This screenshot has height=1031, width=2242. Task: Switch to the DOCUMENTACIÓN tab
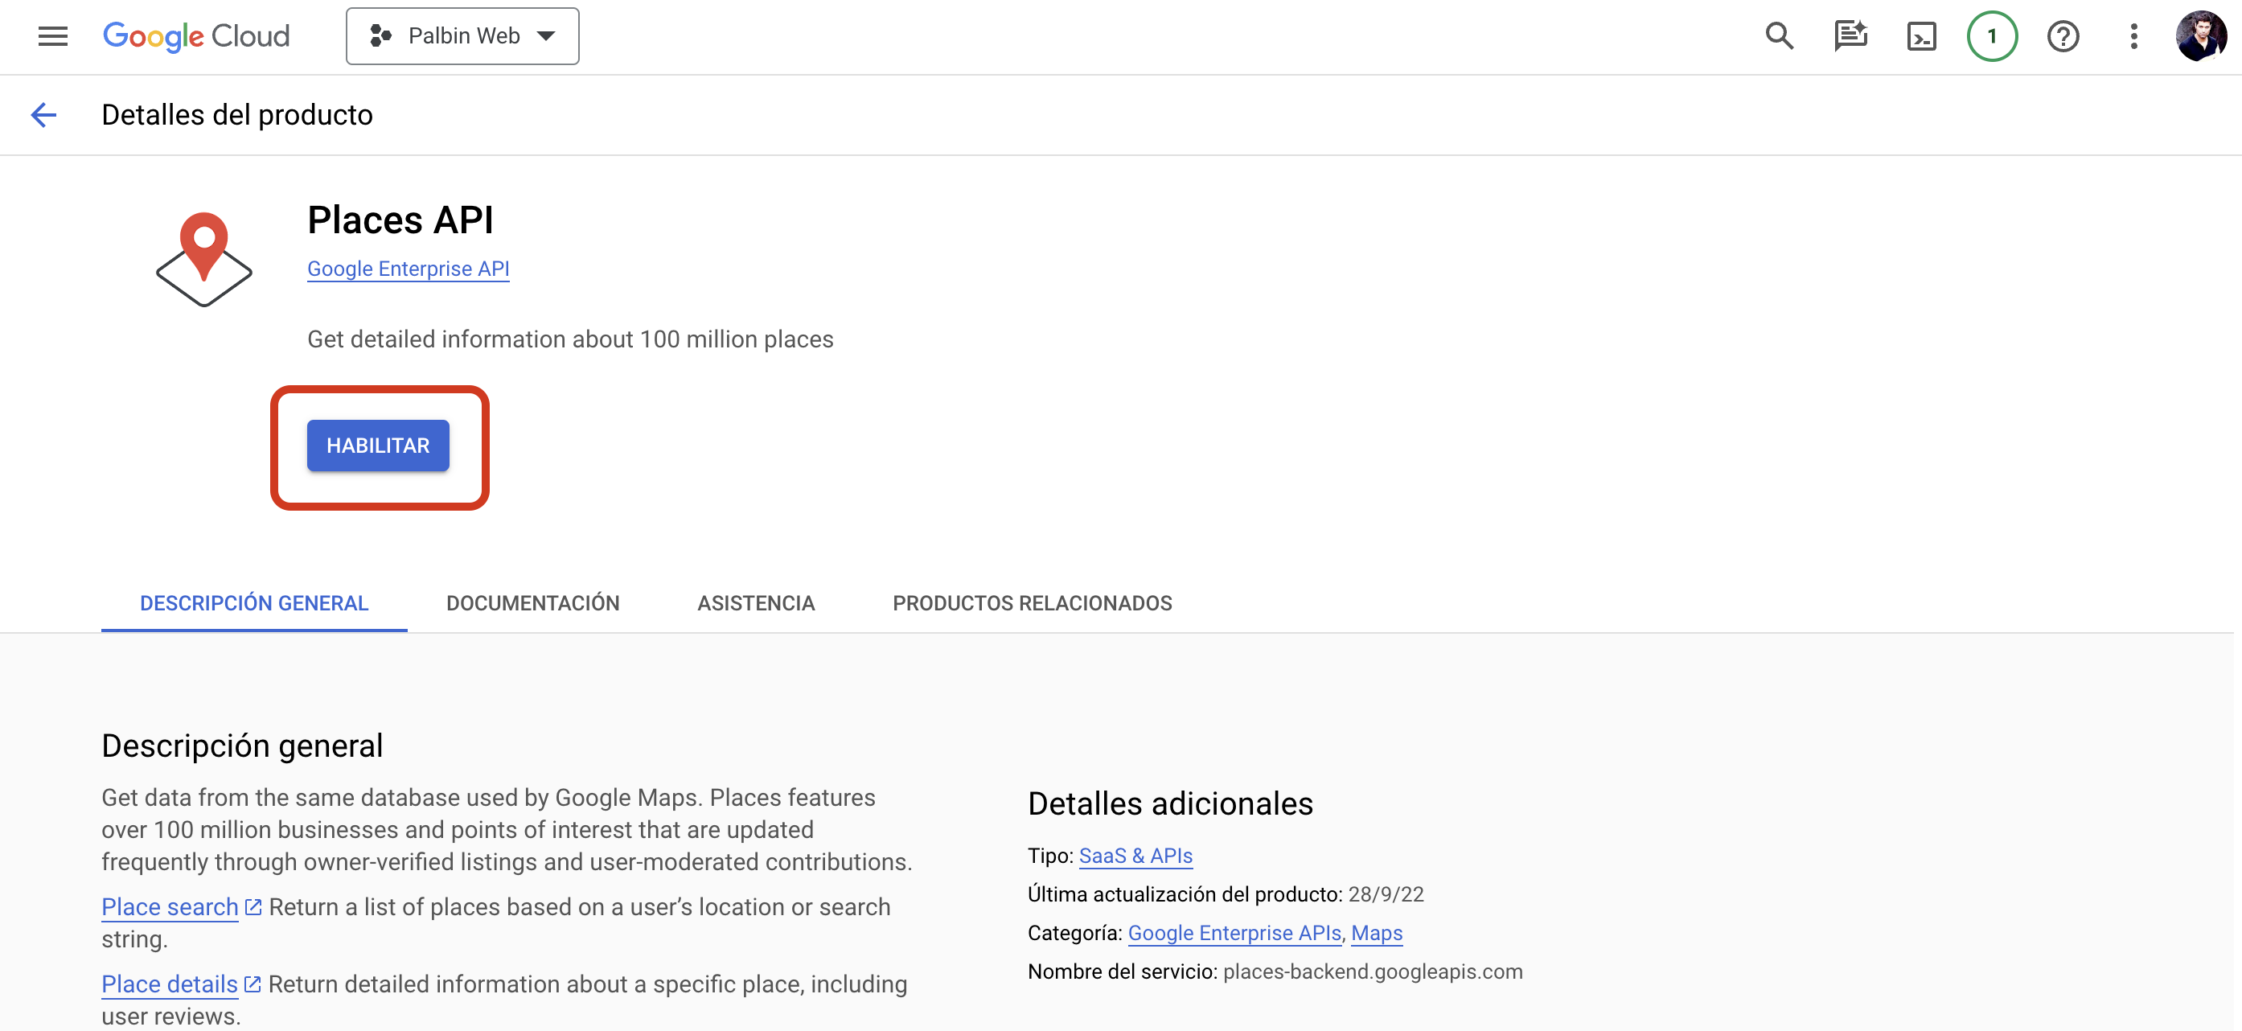tap(532, 603)
